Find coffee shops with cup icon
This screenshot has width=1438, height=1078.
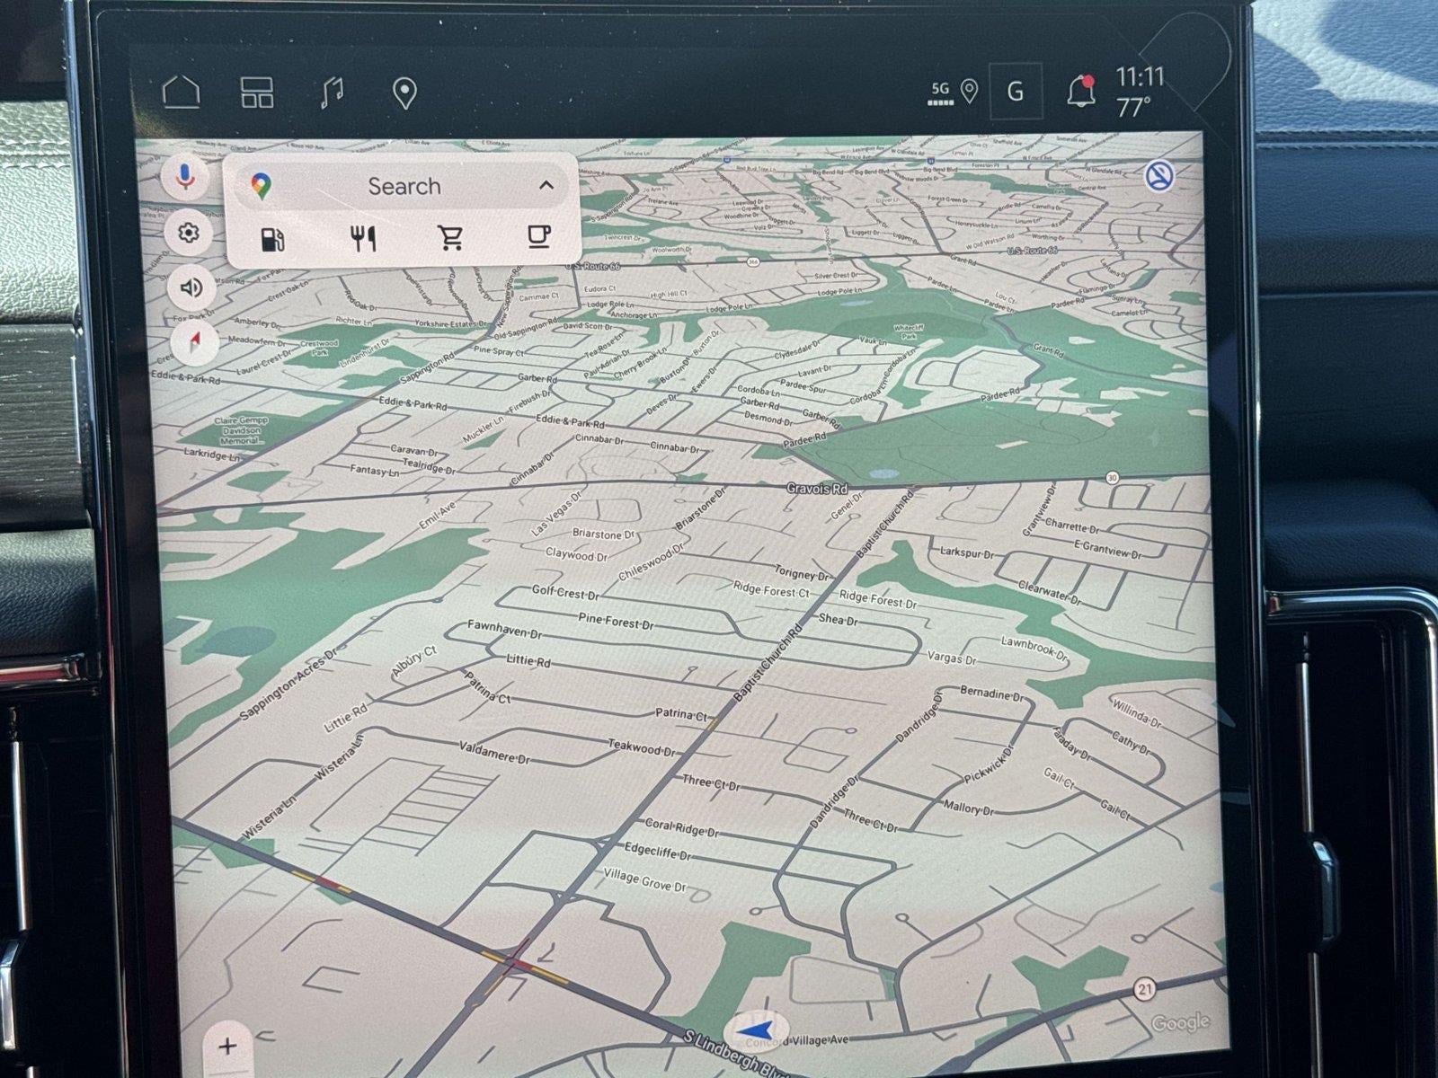point(537,236)
